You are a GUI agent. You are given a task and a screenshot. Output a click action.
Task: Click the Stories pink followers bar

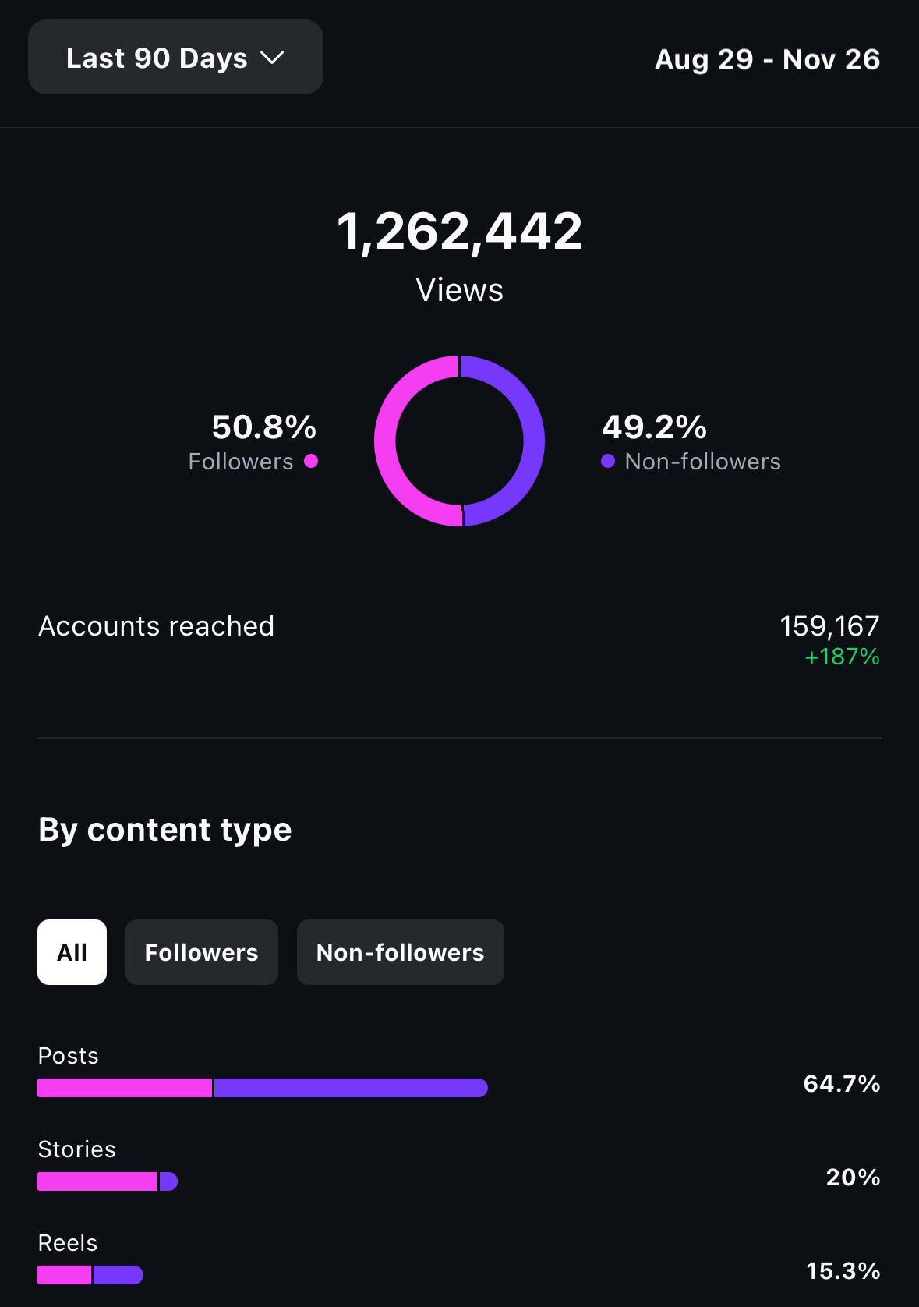97,1181
